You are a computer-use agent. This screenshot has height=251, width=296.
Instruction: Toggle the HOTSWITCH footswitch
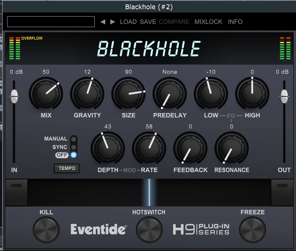point(149,230)
